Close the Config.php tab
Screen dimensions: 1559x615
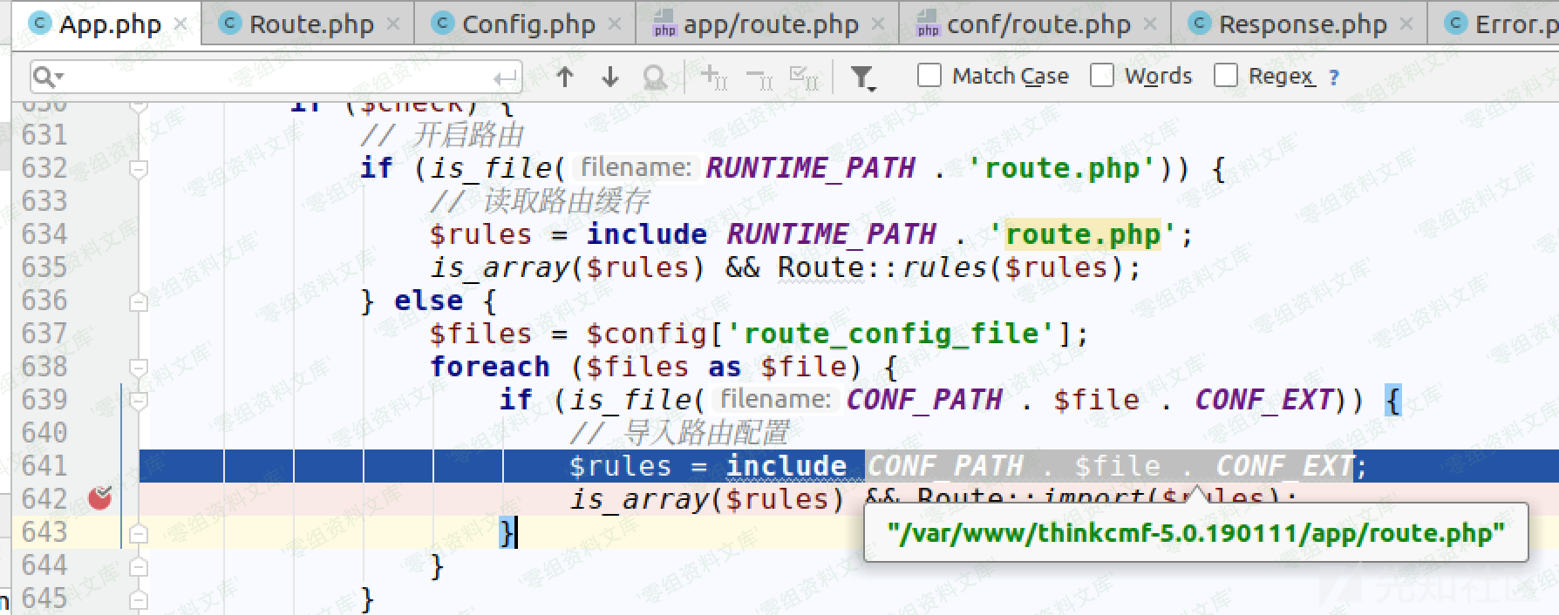615,24
